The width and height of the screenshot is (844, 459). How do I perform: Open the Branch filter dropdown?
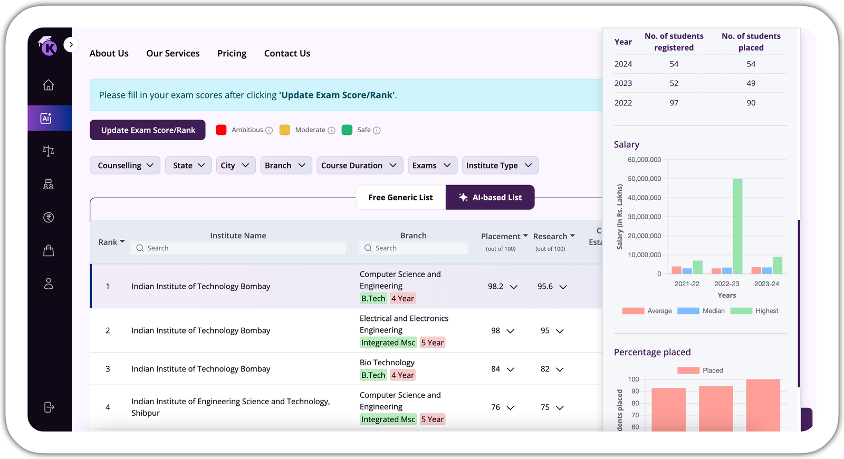point(286,165)
